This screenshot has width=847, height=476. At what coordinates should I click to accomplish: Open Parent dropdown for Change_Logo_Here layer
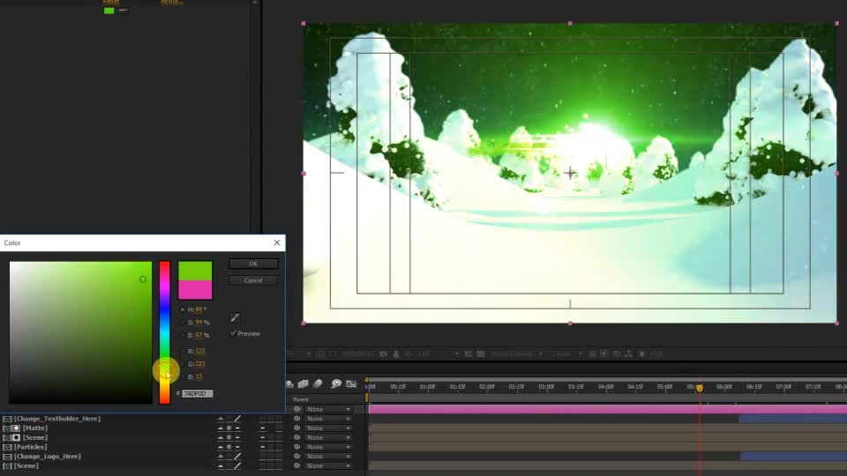[328, 456]
